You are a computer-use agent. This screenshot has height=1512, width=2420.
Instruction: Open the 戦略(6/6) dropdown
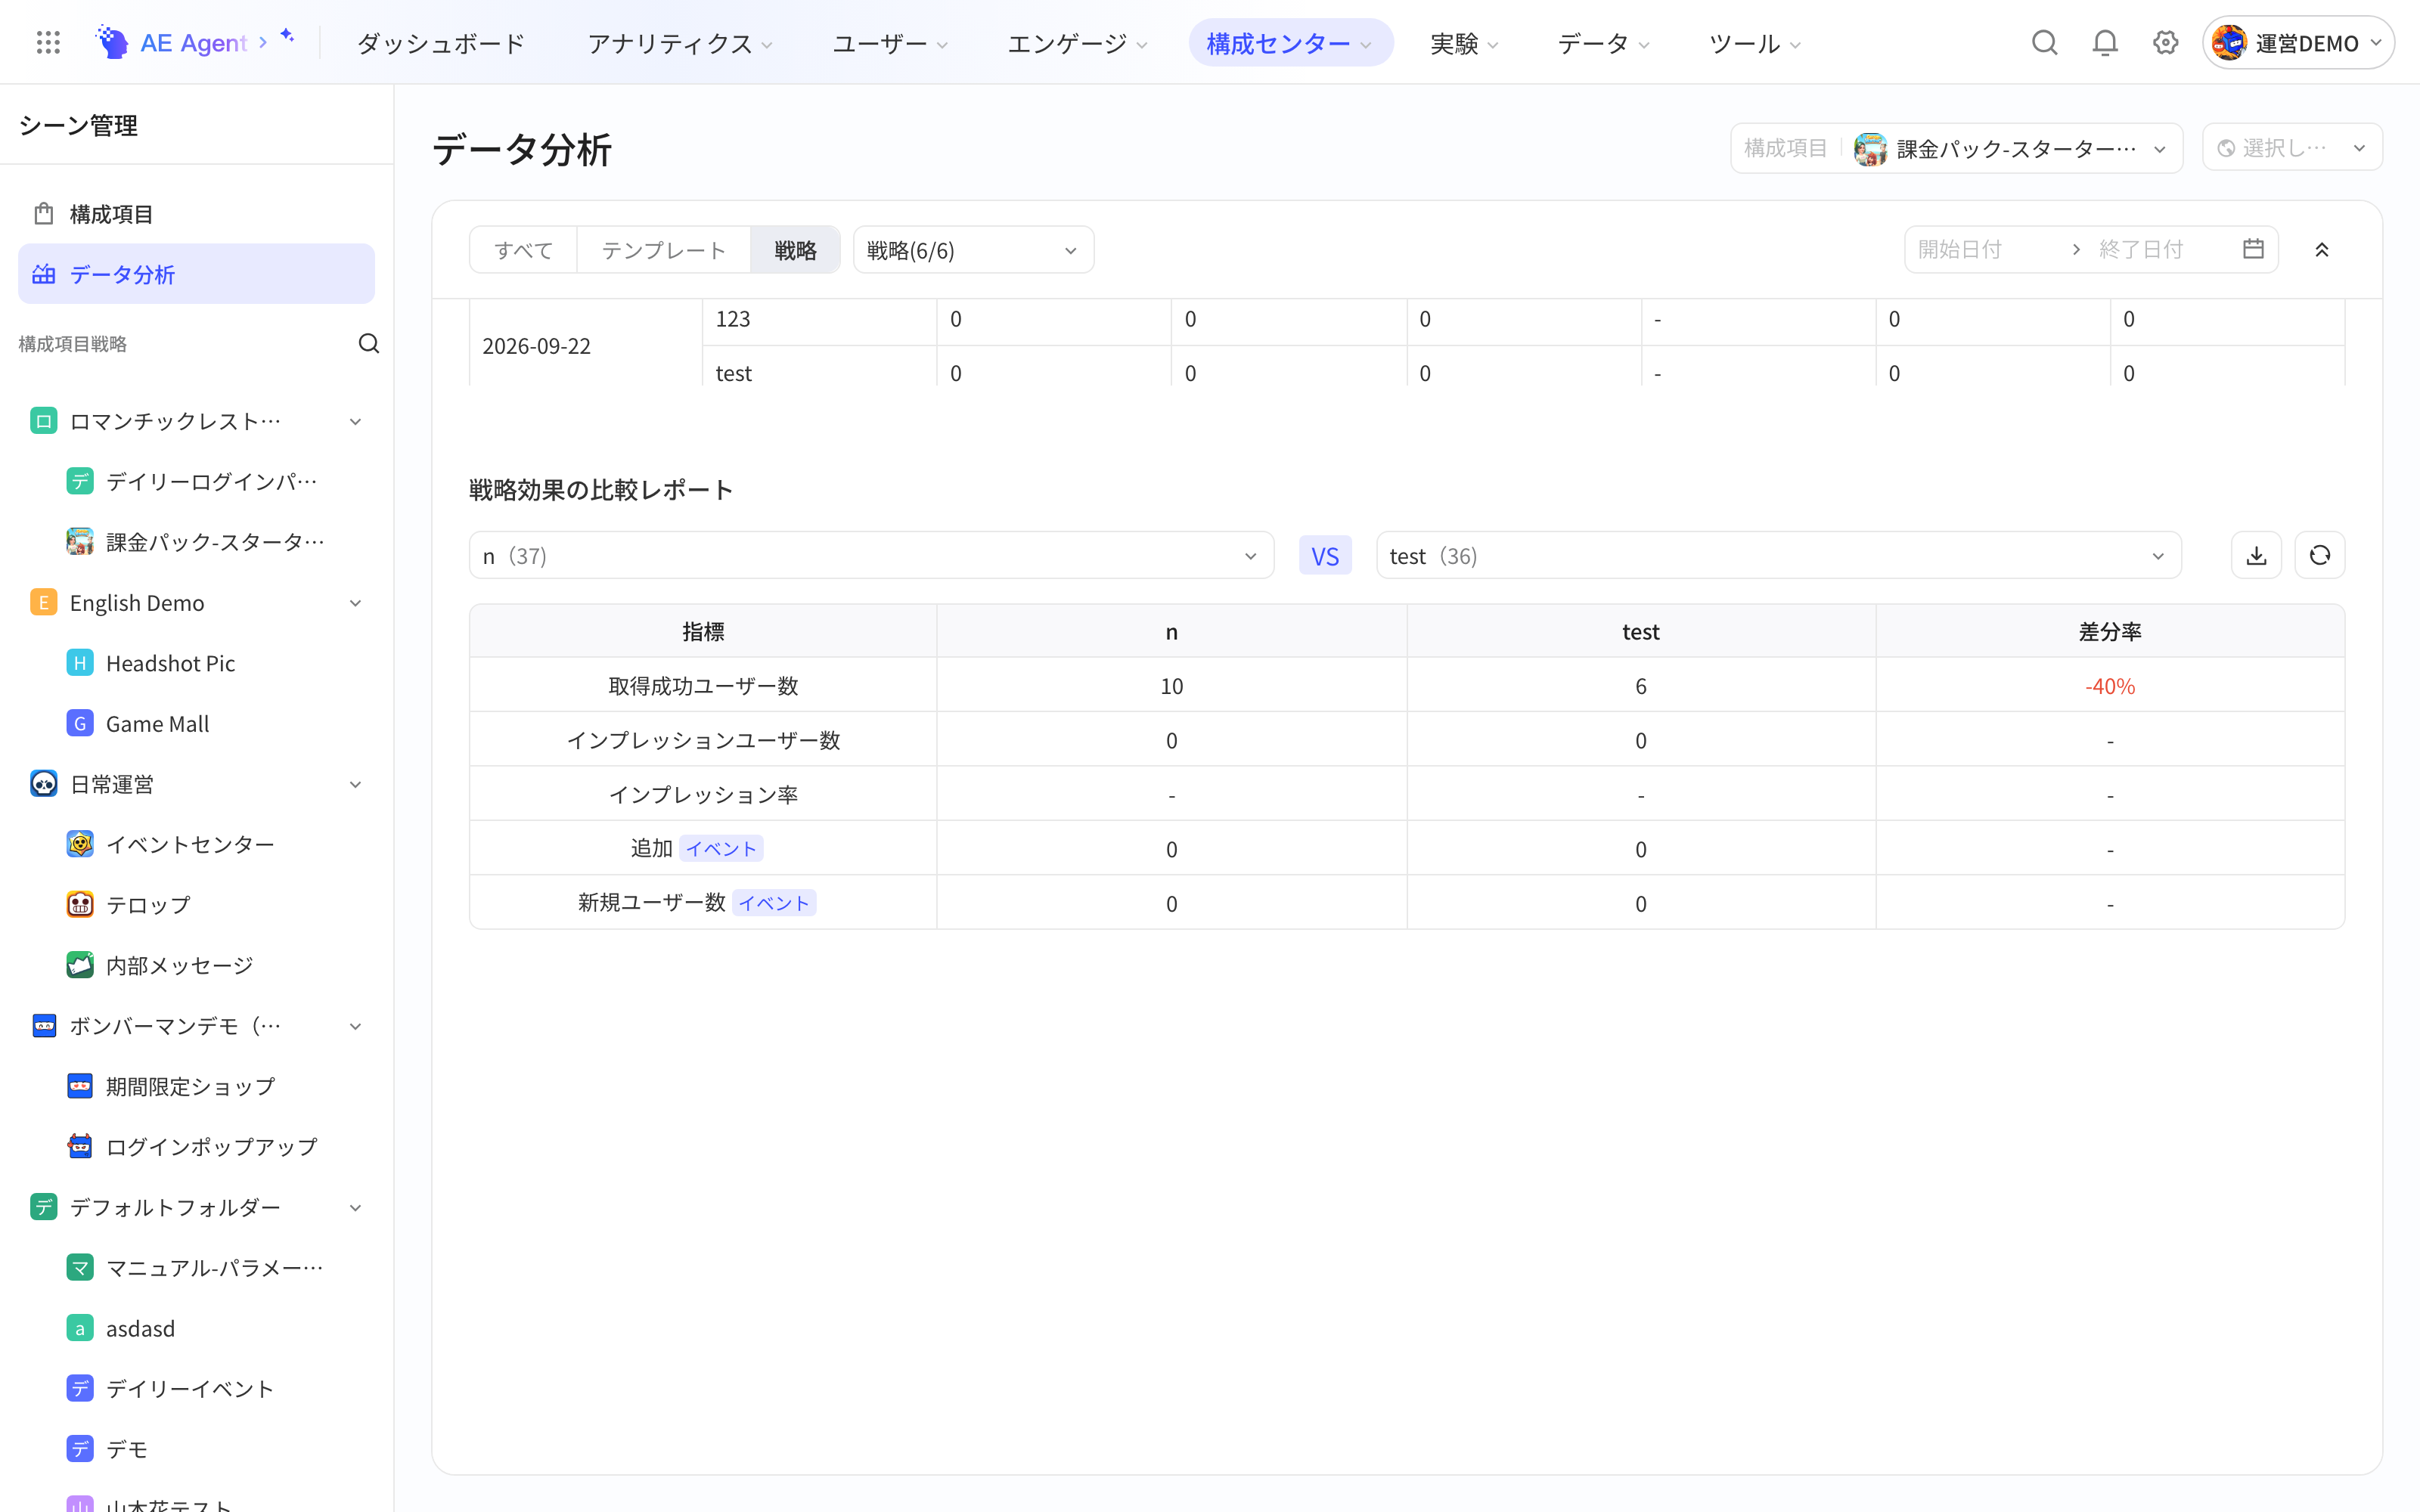973,250
